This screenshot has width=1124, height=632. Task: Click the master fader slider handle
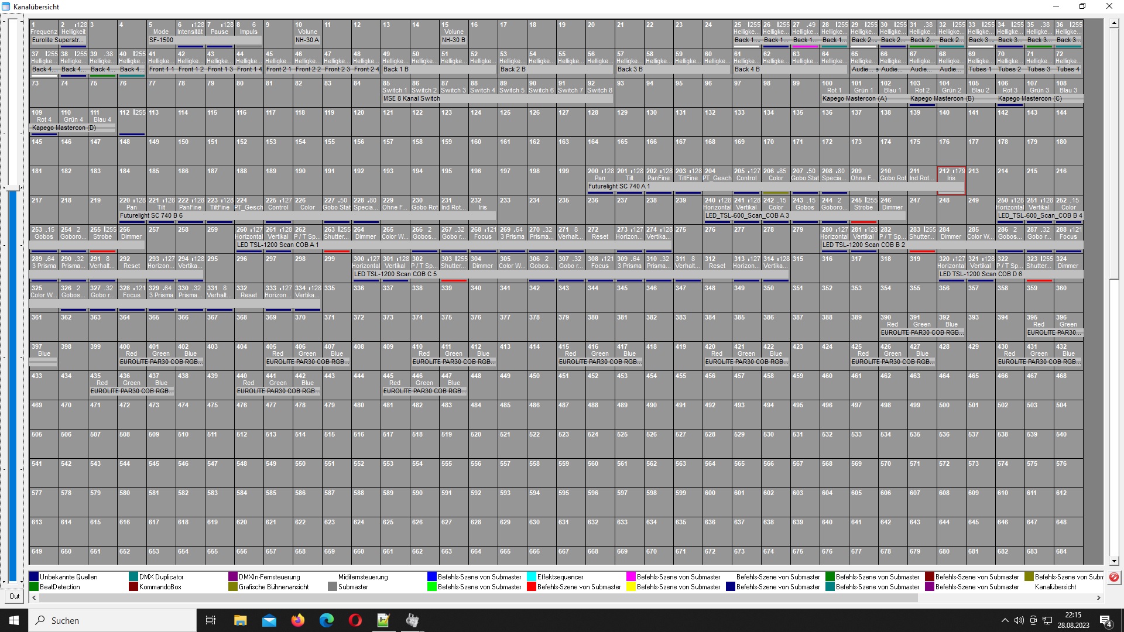click(13, 188)
